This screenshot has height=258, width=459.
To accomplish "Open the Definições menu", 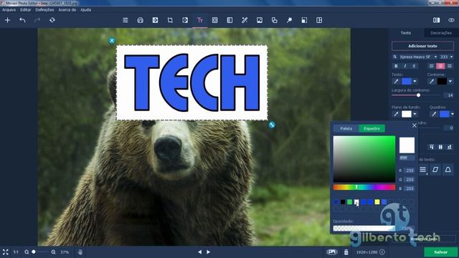I will pos(44,9).
